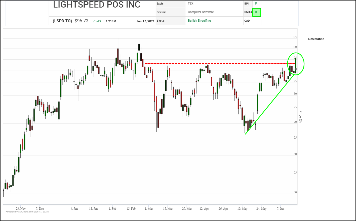Select the 26. Apr date label
The image size is (356, 221).
223,209
